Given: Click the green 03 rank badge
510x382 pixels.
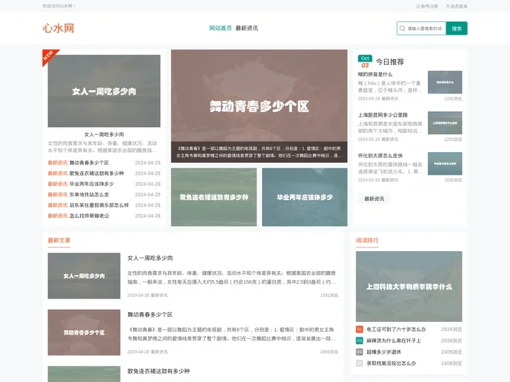Looking at the screenshot, I should (x=359, y=341).
